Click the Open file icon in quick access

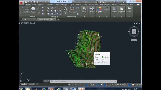[29, 2]
